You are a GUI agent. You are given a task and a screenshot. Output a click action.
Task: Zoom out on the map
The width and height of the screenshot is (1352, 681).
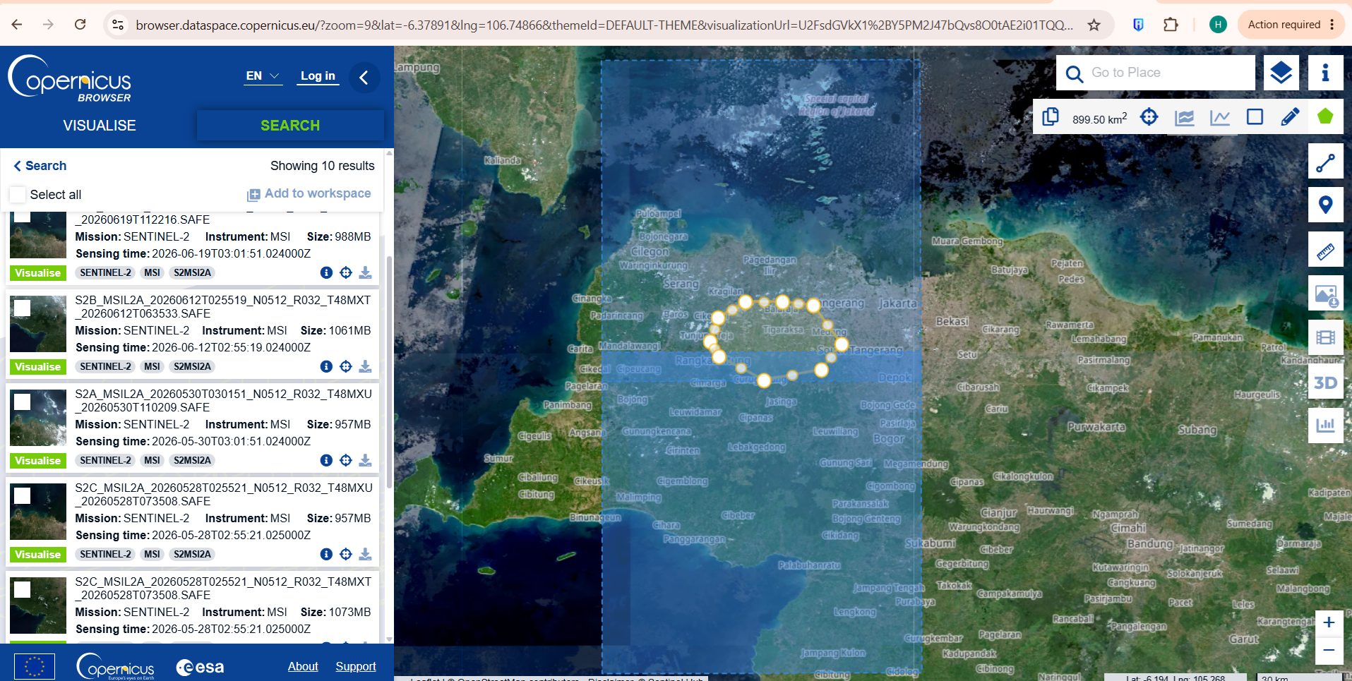pyautogui.click(x=1329, y=651)
